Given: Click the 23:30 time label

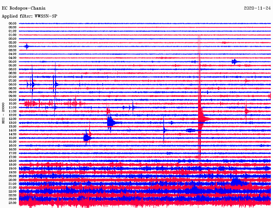Looking at the screenshot, I should coord(13,203).
